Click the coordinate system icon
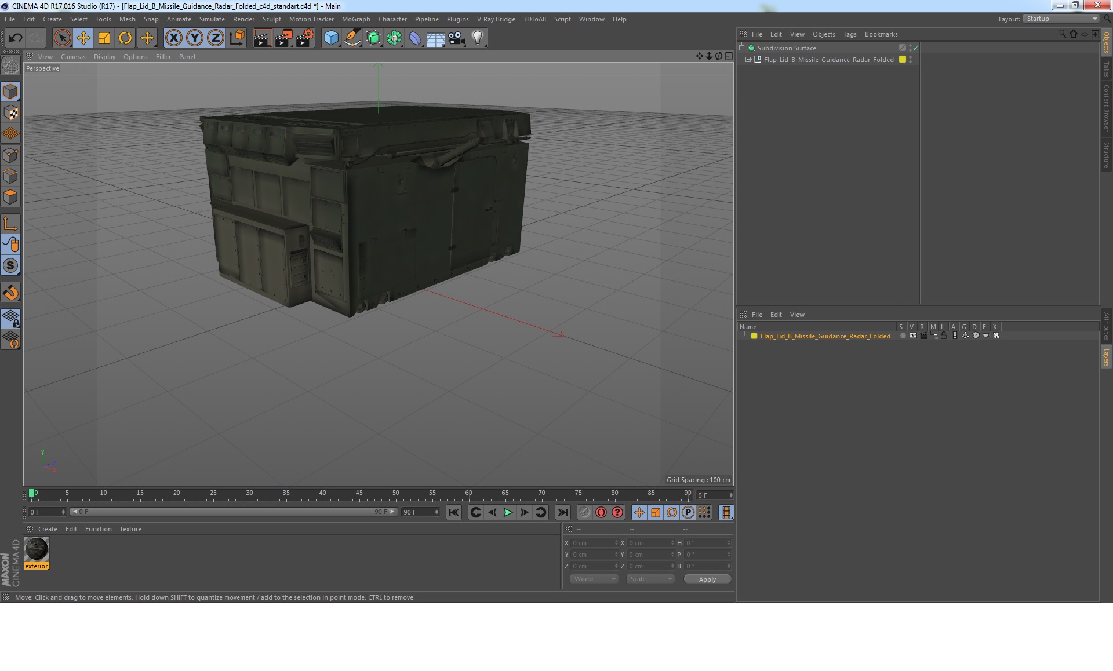The height and width of the screenshot is (671, 1113). [237, 38]
